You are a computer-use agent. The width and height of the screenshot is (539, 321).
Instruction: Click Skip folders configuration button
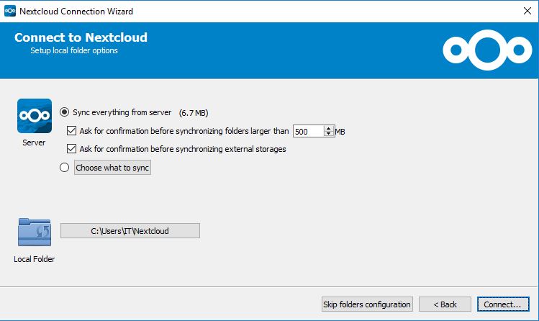(x=367, y=304)
